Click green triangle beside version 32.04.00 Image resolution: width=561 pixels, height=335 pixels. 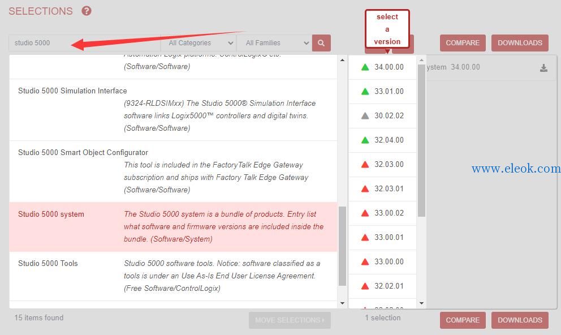point(365,140)
